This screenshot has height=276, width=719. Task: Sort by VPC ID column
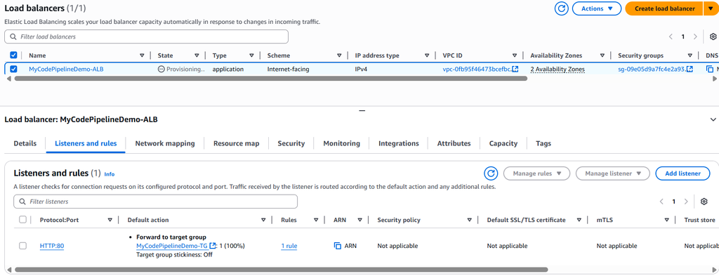[515, 55]
